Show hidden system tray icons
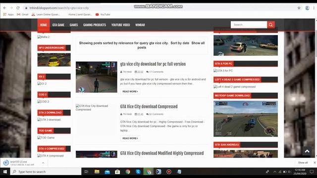 point(275,172)
